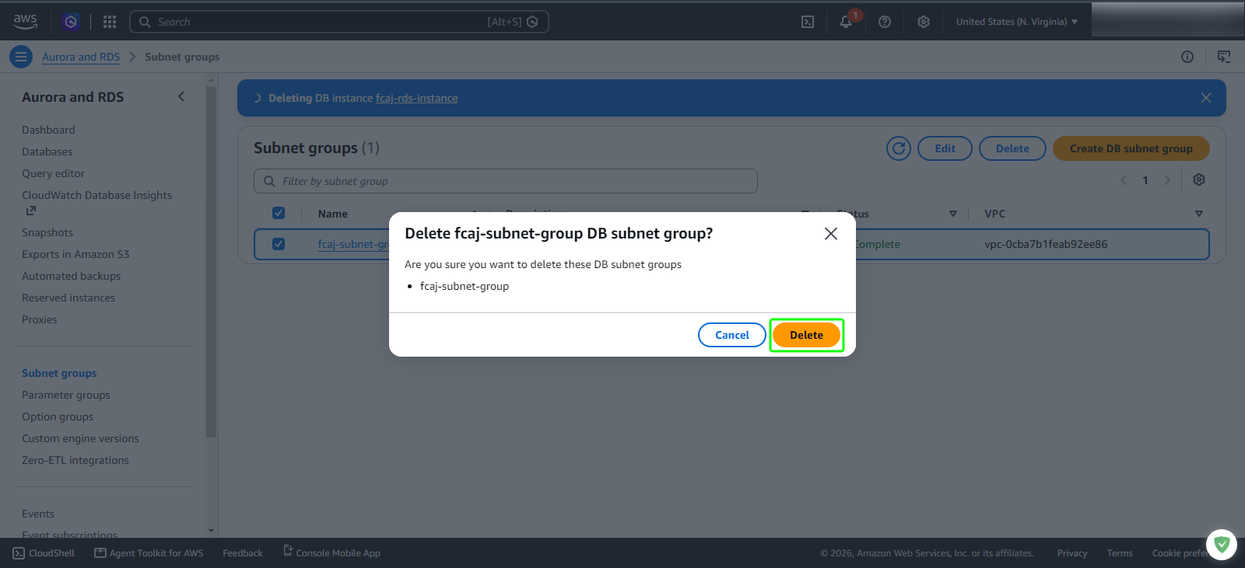Open the Amazon Q purple icon

[x=71, y=22]
